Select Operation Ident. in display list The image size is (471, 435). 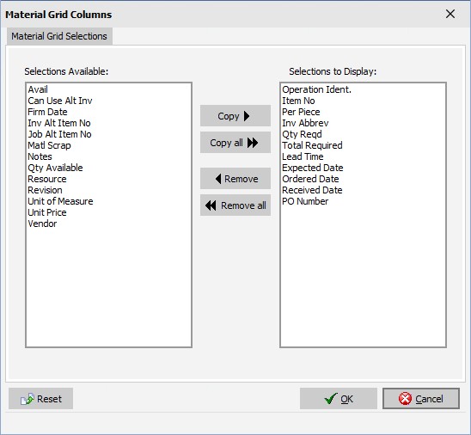(316, 89)
